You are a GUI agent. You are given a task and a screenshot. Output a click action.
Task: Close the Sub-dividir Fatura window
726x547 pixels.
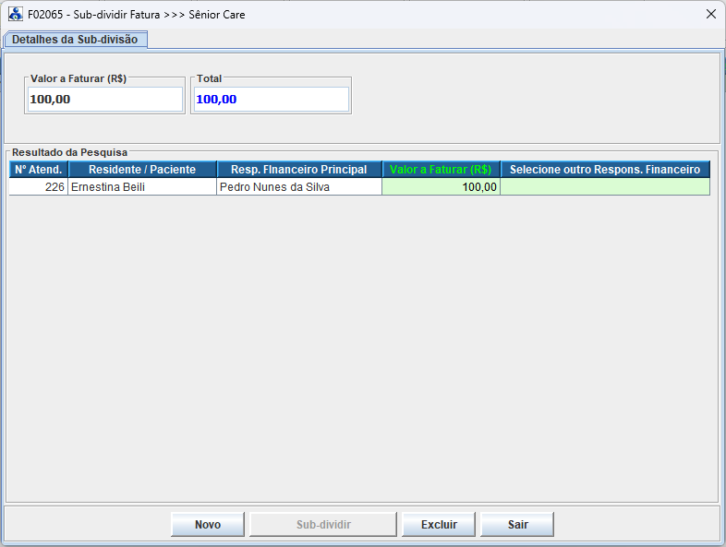pos(710,15)
